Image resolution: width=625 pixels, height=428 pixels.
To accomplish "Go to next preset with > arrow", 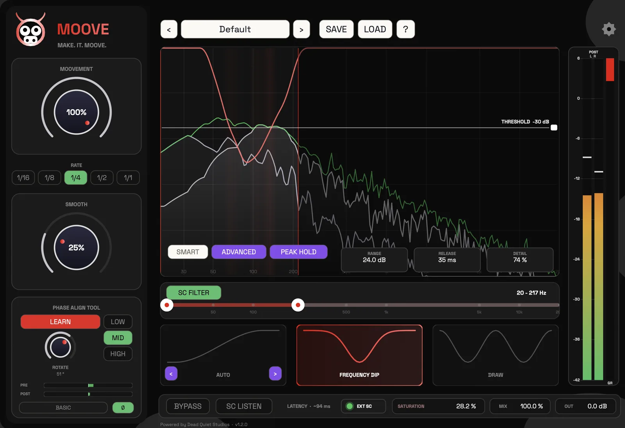I will click(301, 29).
